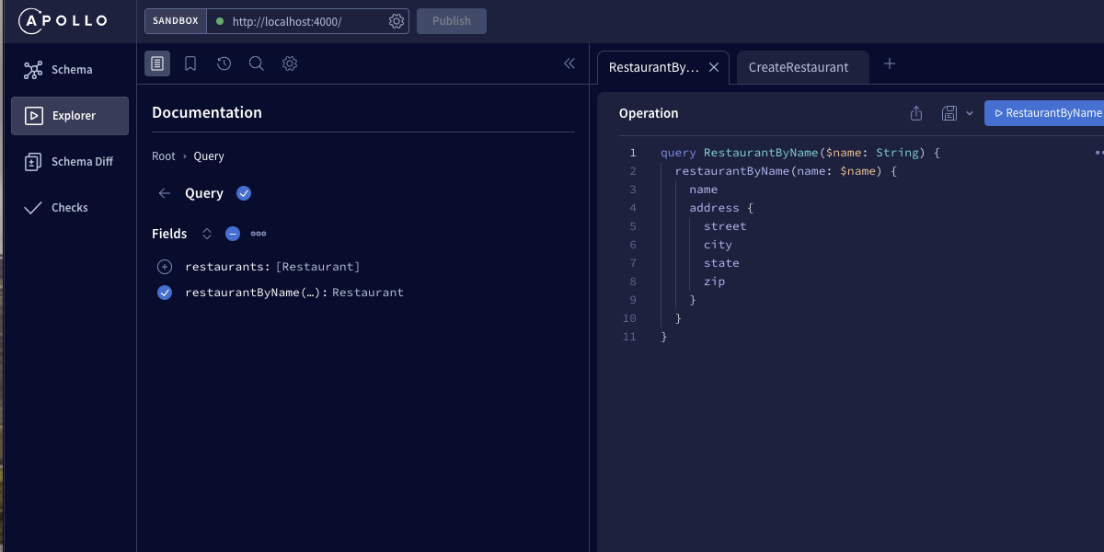The image size is (1104, 552).
Task: Click the Root breadcrumb link
Action: coord(163,155)
